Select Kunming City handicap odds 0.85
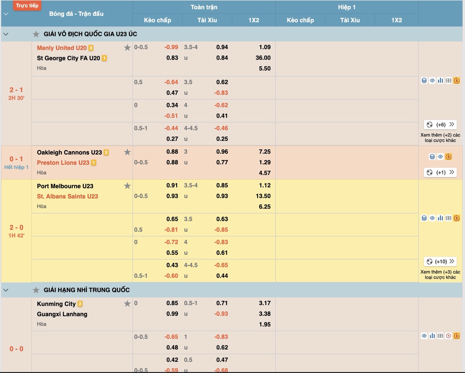 click(x=172, y=303)
